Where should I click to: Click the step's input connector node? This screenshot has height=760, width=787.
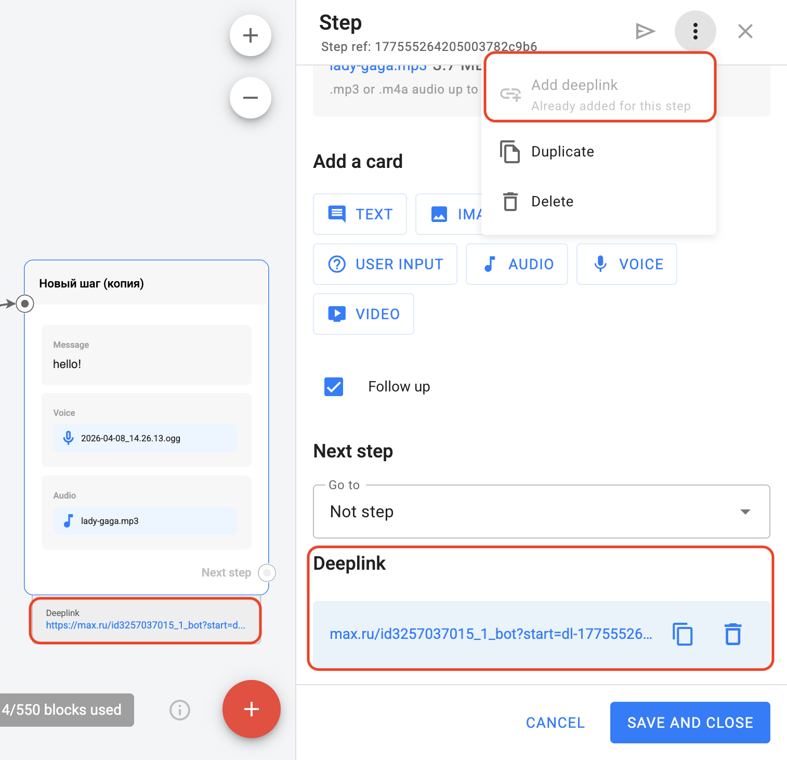click(24, 304)
